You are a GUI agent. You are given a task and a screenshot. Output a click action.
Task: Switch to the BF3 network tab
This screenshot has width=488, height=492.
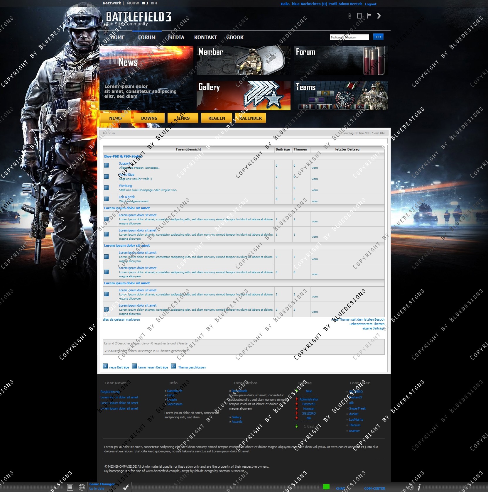click(x=145, y=3)
